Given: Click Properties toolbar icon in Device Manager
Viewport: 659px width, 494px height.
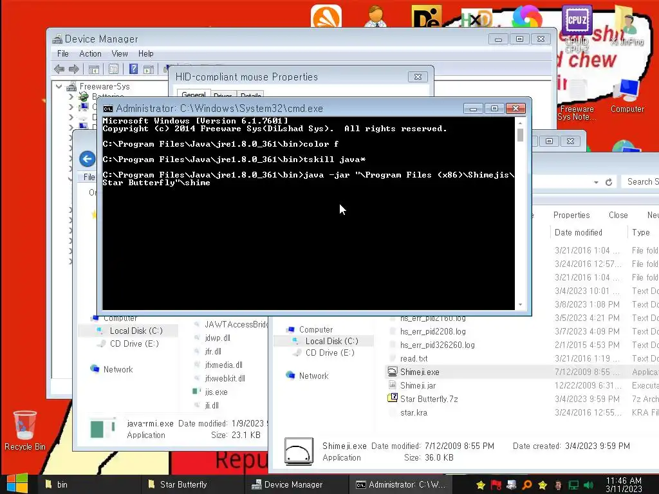Looking at the screenshot, I should (x=113, y=69).
